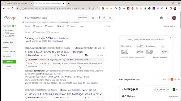Expand the 45 comments arrow on Hostinger result
This screenshot has height=101, width=181.
103,56
